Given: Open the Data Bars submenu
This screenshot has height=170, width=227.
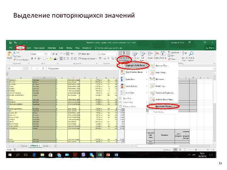Looking at the screenshot, I should click(133, 79).
